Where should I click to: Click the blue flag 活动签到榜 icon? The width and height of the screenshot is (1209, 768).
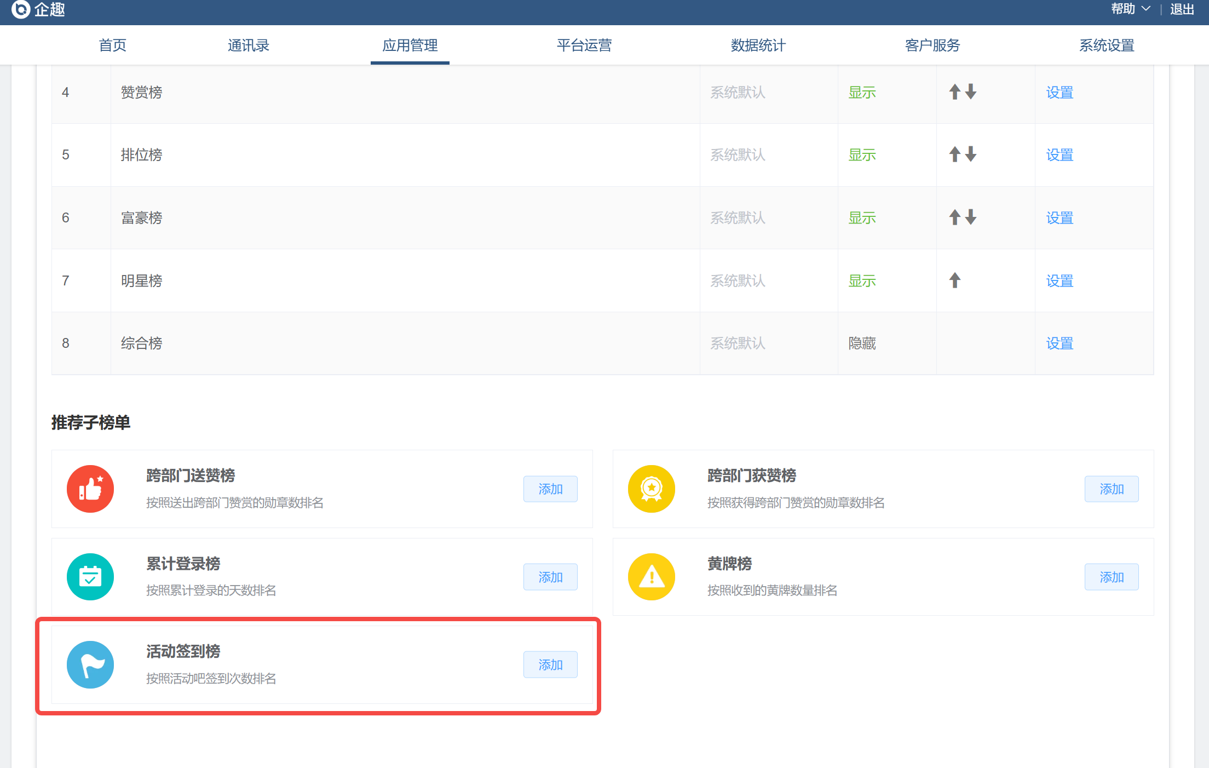point(90,664)
